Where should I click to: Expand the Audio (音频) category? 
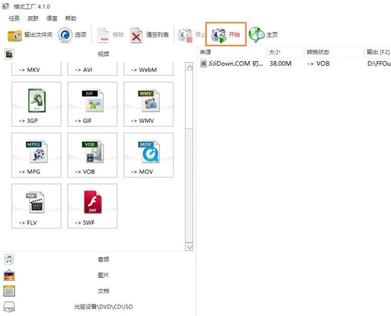tap(103, 259)
